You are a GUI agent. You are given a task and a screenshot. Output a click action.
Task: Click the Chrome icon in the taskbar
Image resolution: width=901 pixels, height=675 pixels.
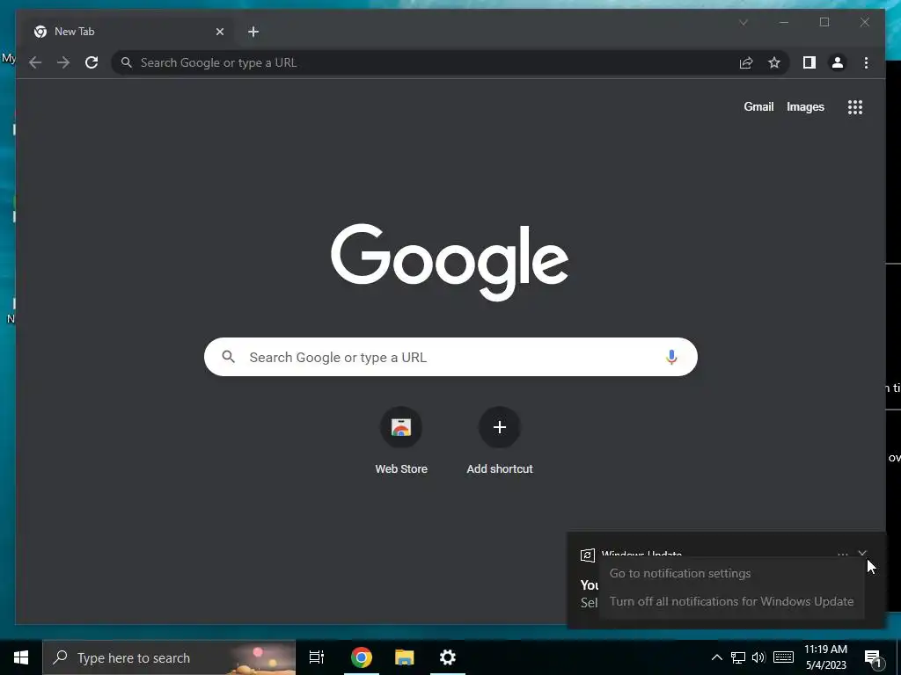coord(362,657)
